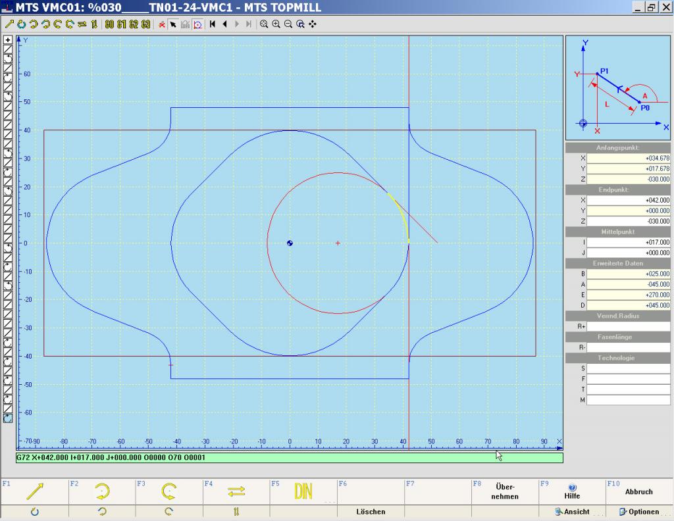Screen dimensions: 674x521
Task: Click the F4 swap arrows softkey
Action: tap(236, 491)
